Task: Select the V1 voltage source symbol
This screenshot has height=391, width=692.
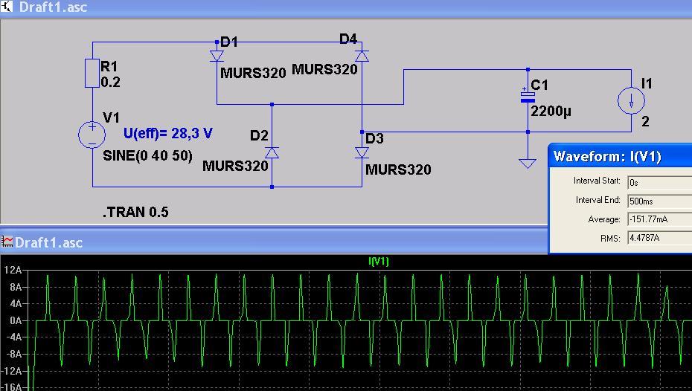Action: [92, 135]
